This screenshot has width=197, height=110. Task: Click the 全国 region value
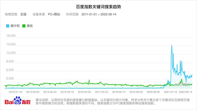pyautogui.click(x=23, y=14)
